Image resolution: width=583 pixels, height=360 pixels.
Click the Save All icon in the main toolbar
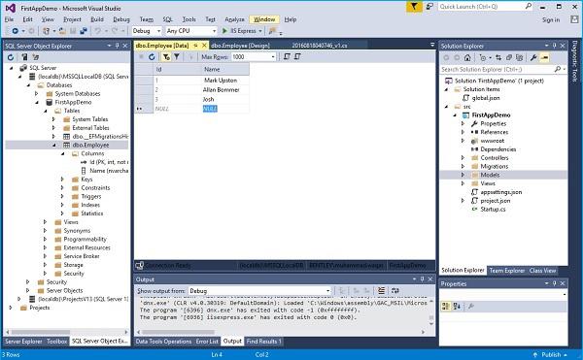point(84,31)
